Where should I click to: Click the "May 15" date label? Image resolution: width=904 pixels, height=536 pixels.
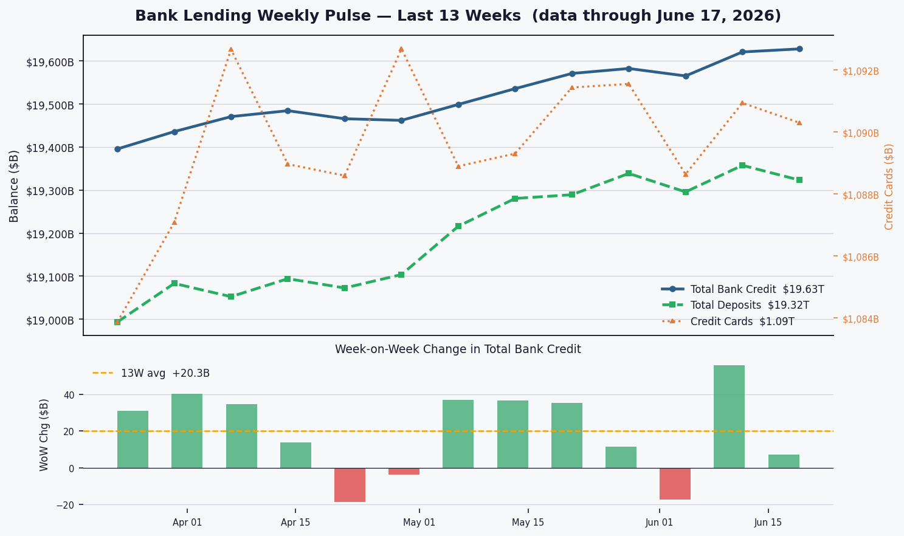tap(528, 523)
